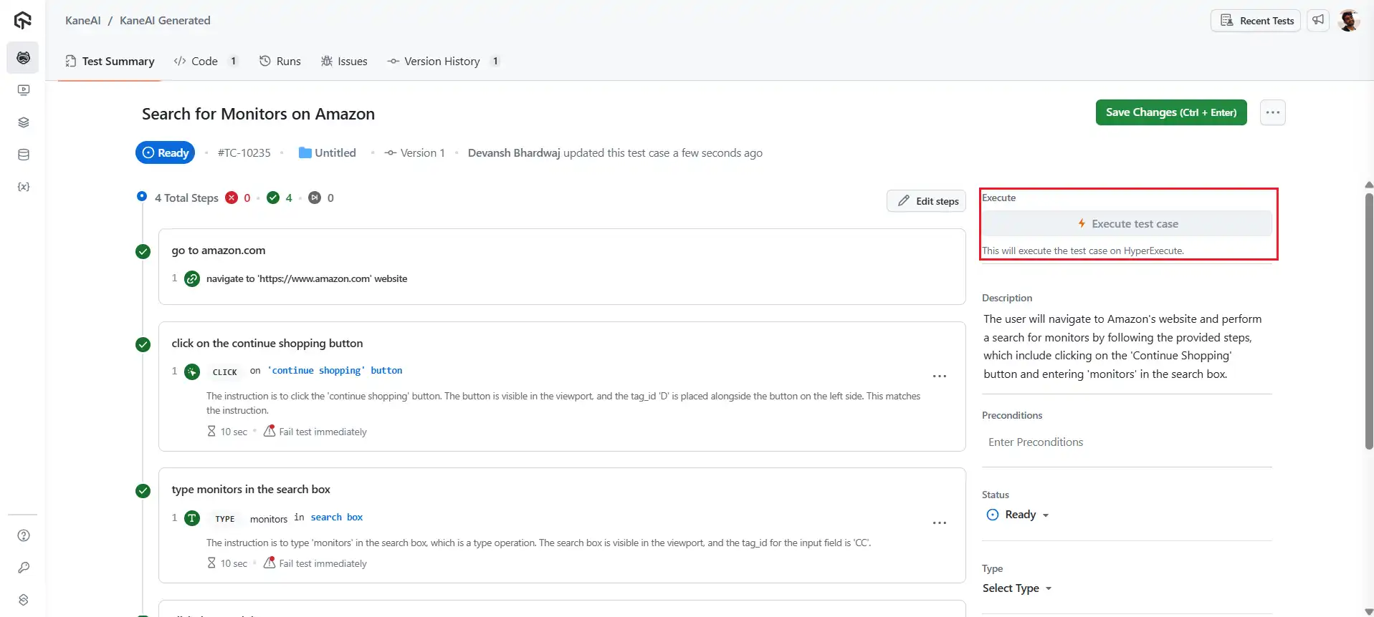
Task: Click the key icon in sidebar
Action: pyautogui.click(x=23, y=568)
